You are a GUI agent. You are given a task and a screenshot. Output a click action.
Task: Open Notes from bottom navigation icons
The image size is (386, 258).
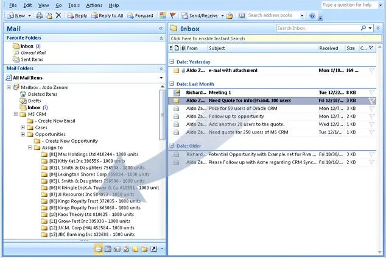pos(135,249)
